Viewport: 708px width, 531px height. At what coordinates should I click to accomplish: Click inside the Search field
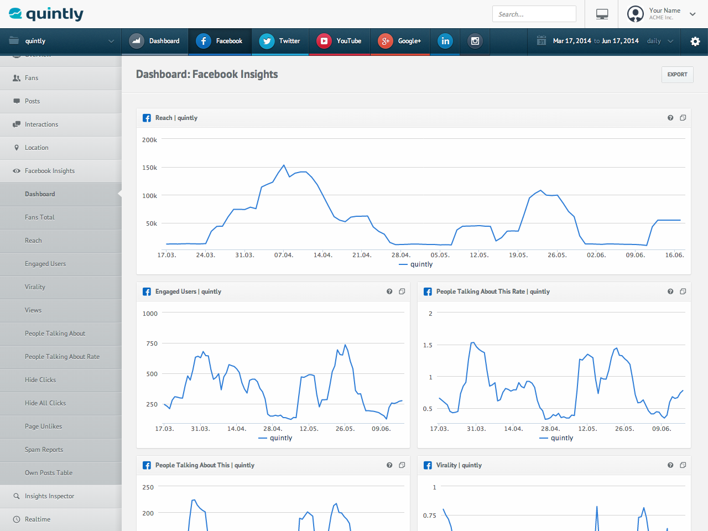pos(534,14)
